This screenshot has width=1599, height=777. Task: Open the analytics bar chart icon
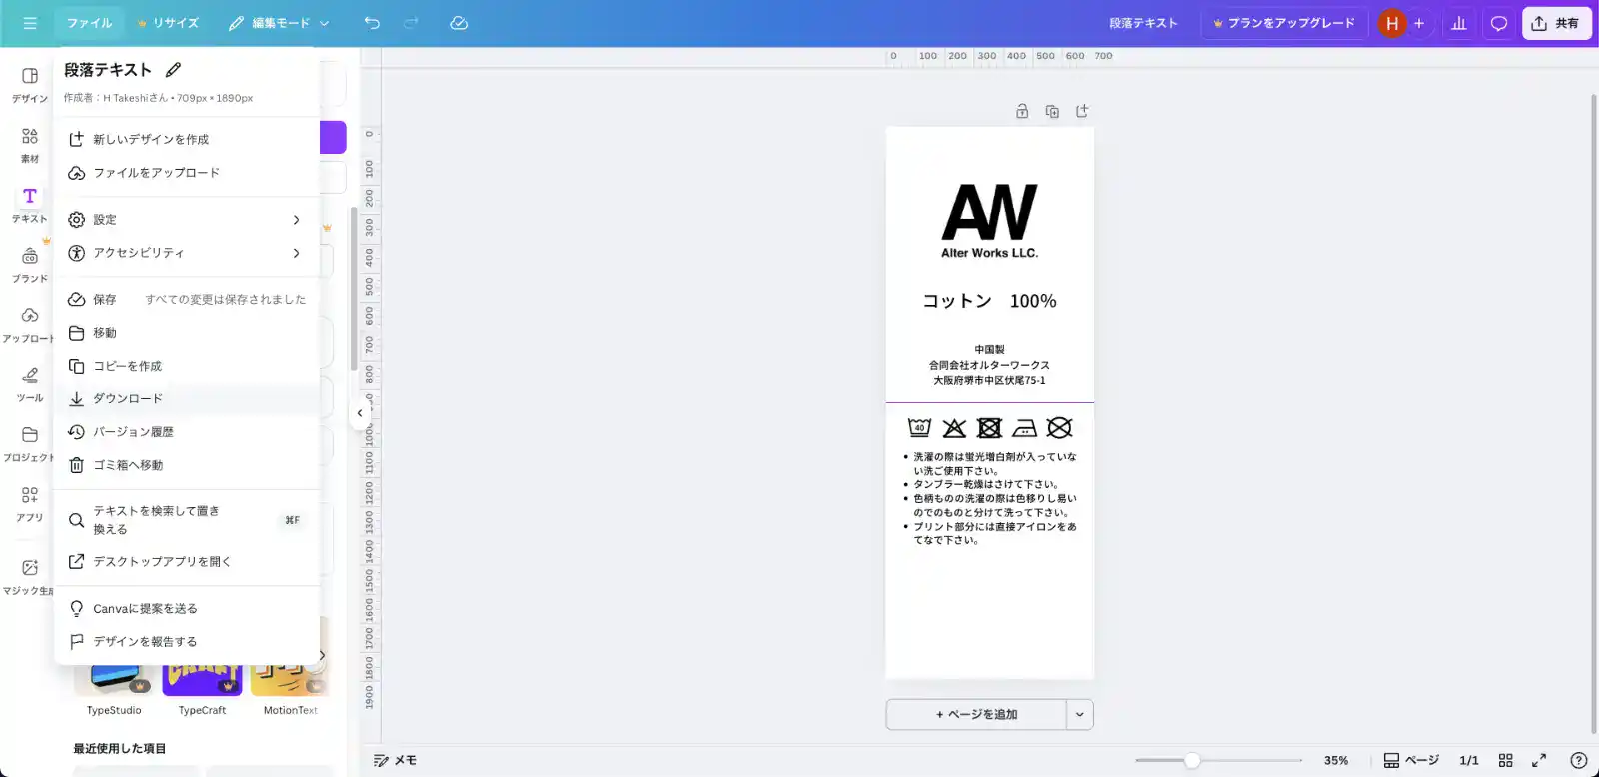click(1458, 23)
